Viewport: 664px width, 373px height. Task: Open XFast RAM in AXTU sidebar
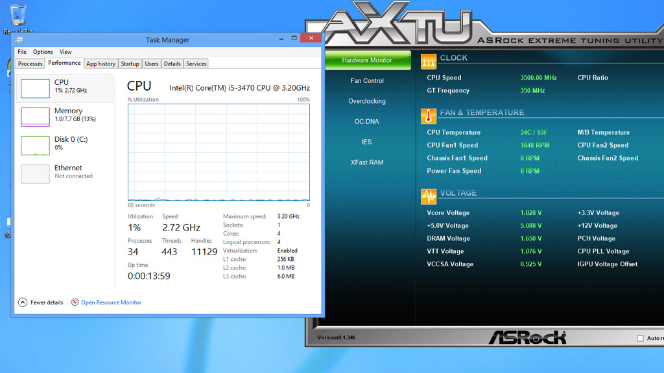pos(367,162)
